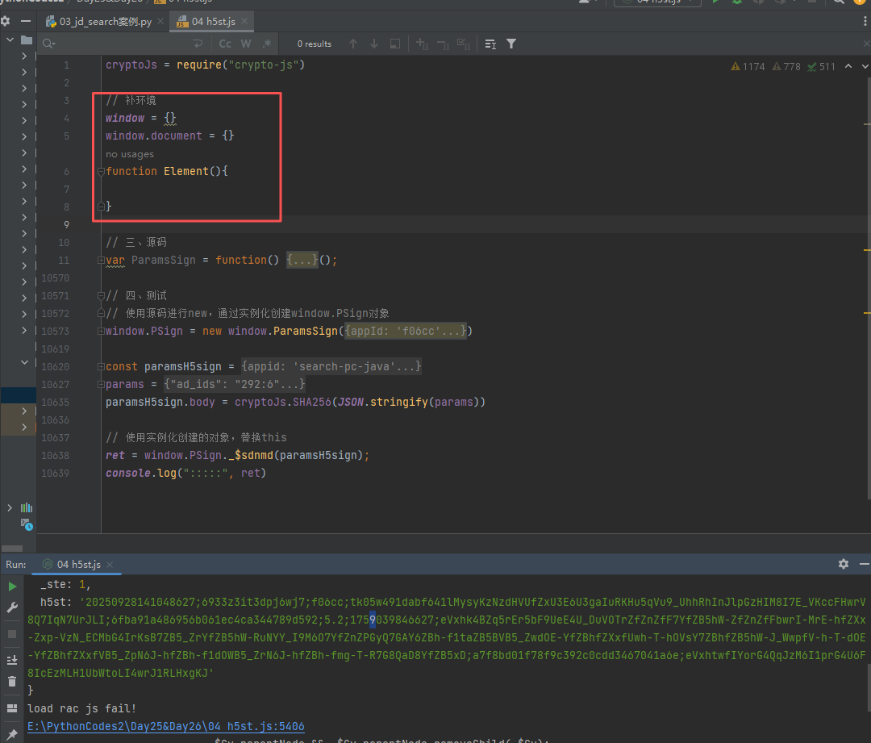Expand window.PSign fold at line 10573
This screenshot has height=743, width=871.
(101, 332)
